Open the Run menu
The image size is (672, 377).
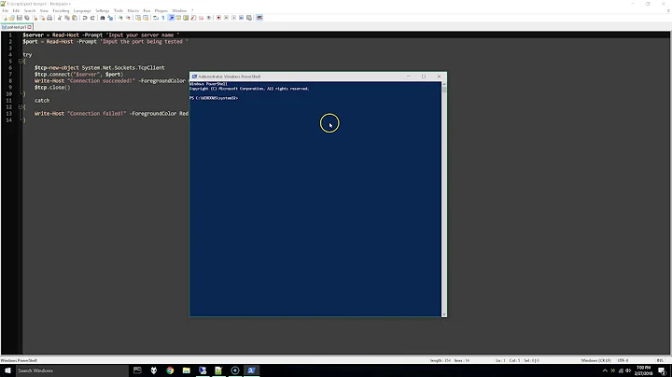point(147,10)
